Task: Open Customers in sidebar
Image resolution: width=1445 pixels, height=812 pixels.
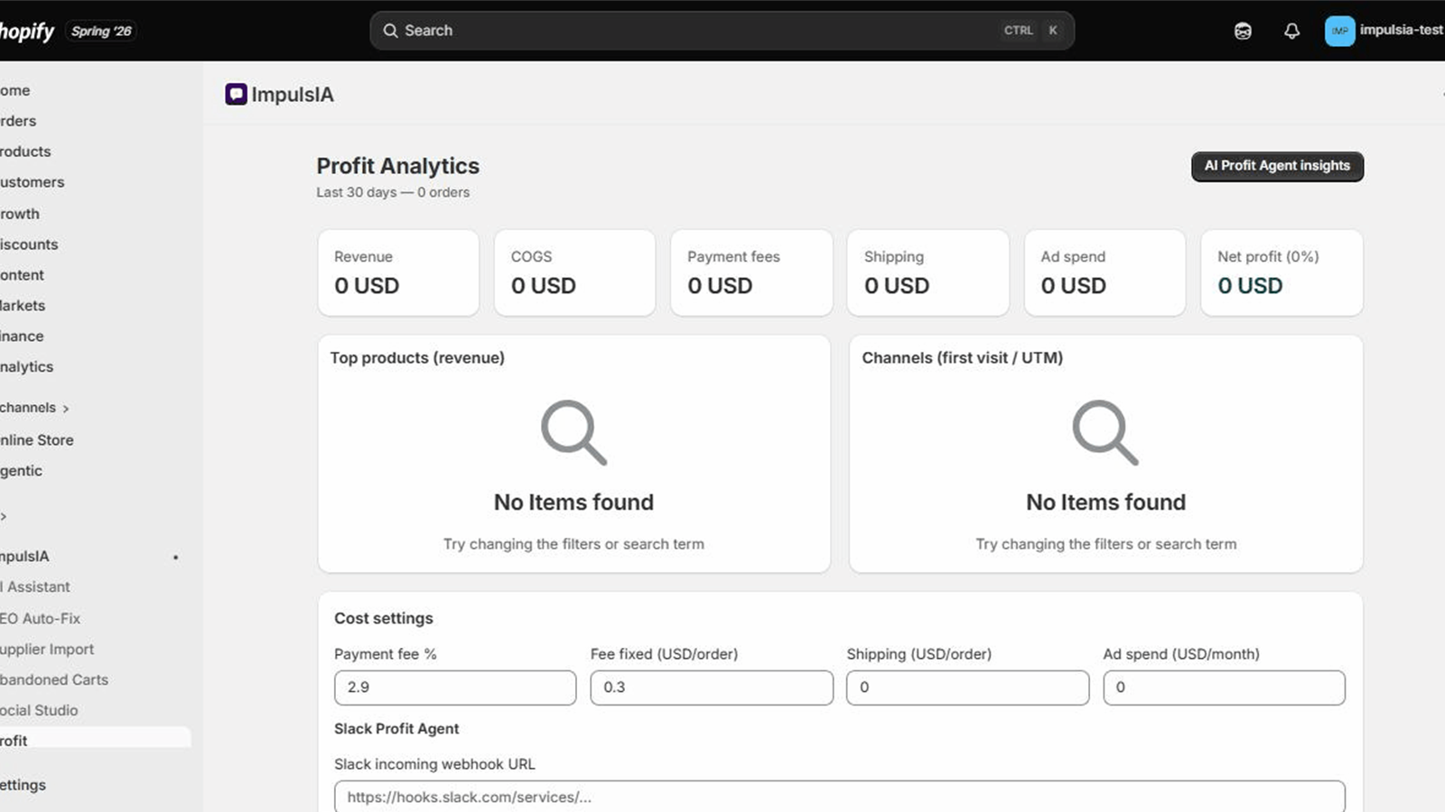Action: [x=33, y=182]
